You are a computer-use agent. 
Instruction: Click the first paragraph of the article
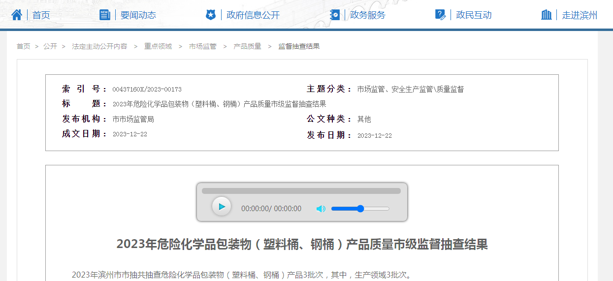[241, 275]
